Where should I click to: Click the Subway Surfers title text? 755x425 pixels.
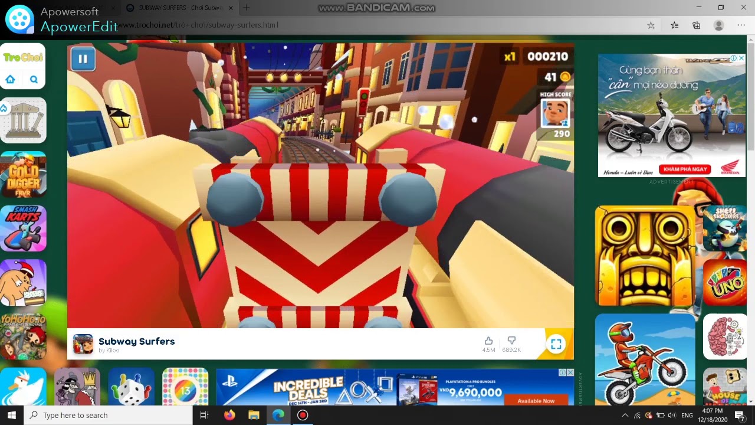coord(136,341)
